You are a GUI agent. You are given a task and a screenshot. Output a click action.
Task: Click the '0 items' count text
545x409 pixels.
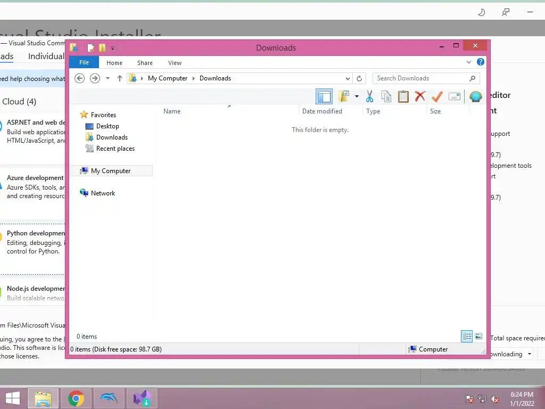(87, 337)
